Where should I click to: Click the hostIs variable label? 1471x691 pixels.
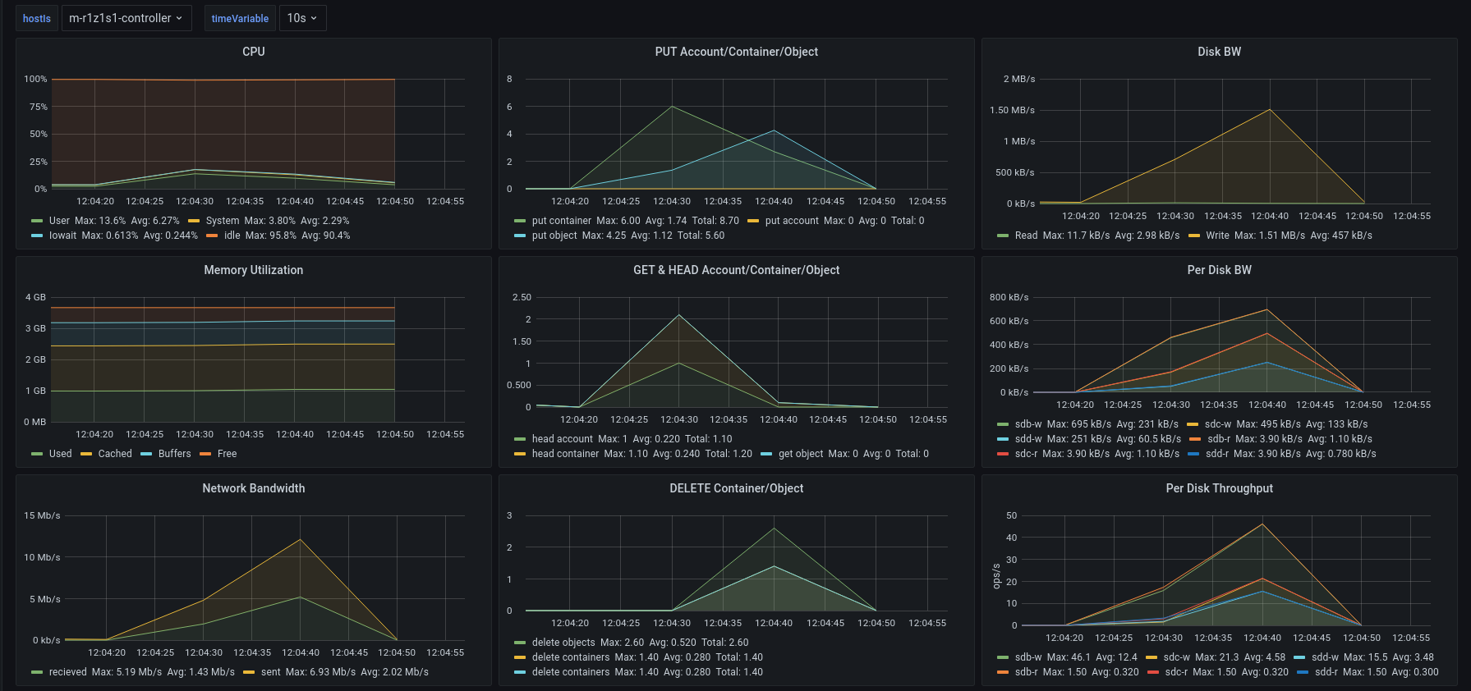pyautogui.click(x=37, y=18)
